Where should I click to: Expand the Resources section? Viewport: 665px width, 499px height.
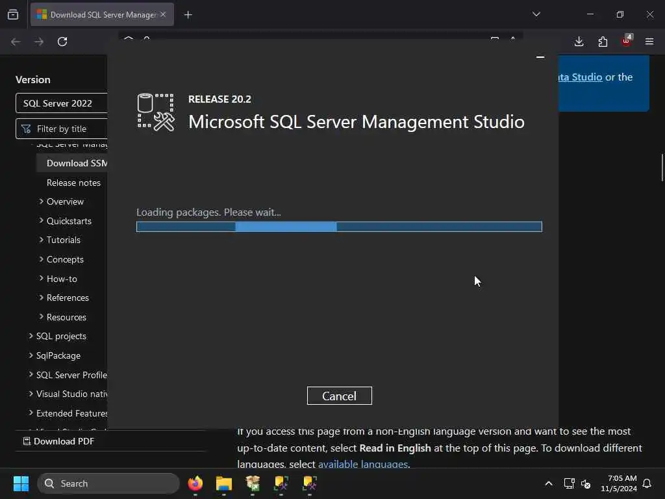pyautogui.click(x=41, y=316)
